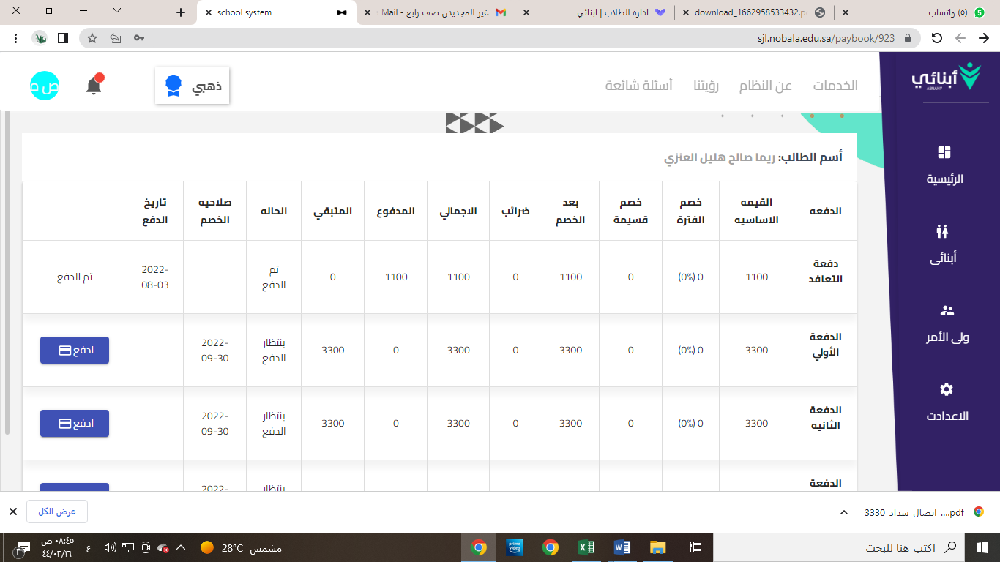Screen dimensions: 1000x562
Task: Click the الدفعه column header
Action: pyautogui.click(x=826, y=211)
